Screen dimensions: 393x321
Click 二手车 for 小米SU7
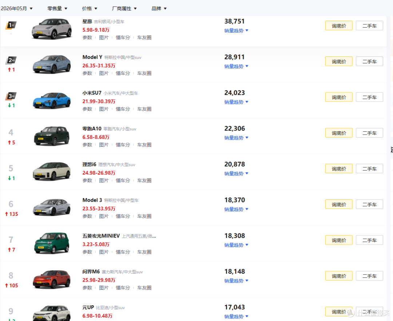click(369, 97)
